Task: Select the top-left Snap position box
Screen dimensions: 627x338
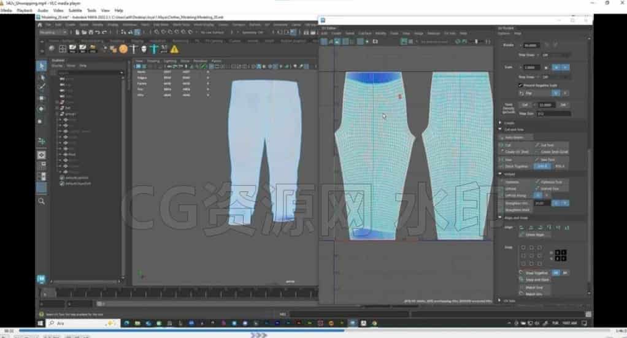Action: point(523,248)
